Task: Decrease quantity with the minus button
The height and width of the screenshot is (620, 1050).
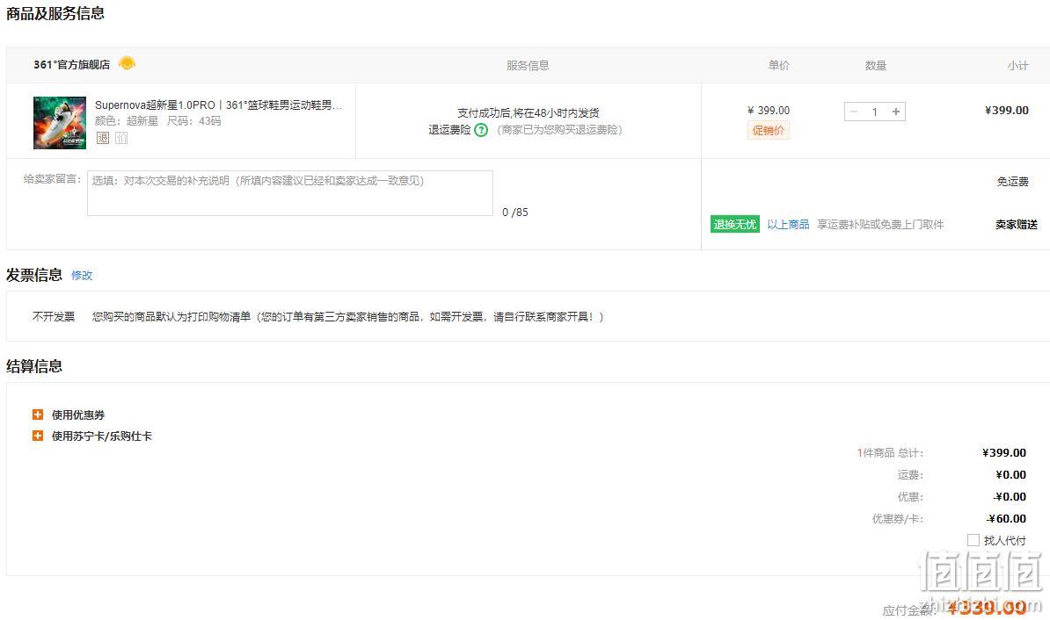Action: 854,112
